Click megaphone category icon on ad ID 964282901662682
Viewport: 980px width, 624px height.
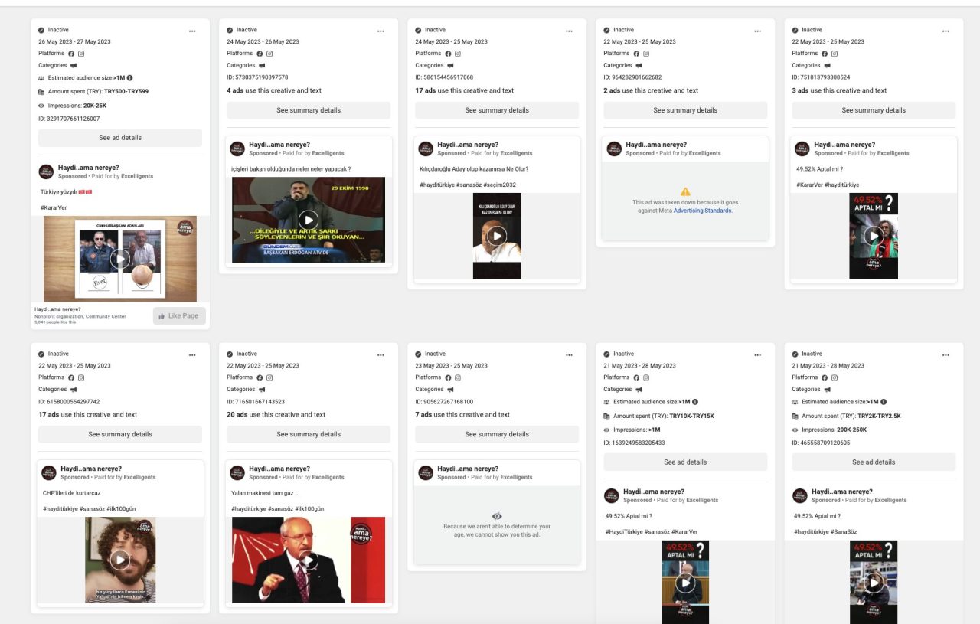pos(639,66)
